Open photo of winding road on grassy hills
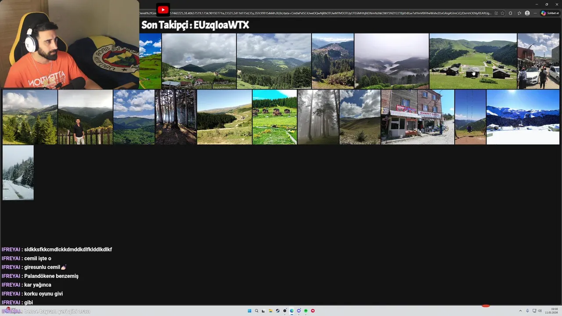562x316 pixels. 224,117
